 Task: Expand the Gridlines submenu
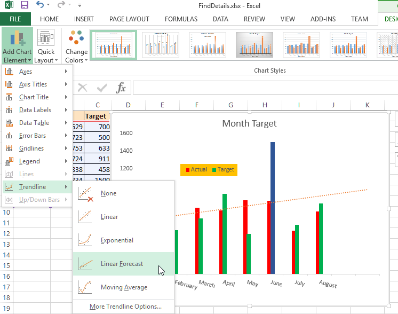[x=37, y=148]
